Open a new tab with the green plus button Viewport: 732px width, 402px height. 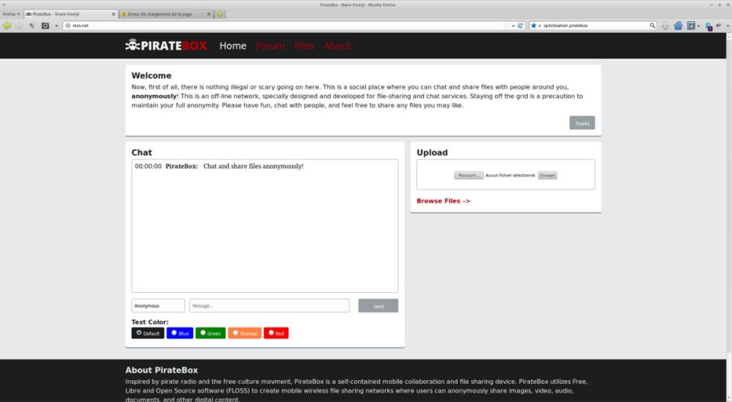[x=220, y=14]
